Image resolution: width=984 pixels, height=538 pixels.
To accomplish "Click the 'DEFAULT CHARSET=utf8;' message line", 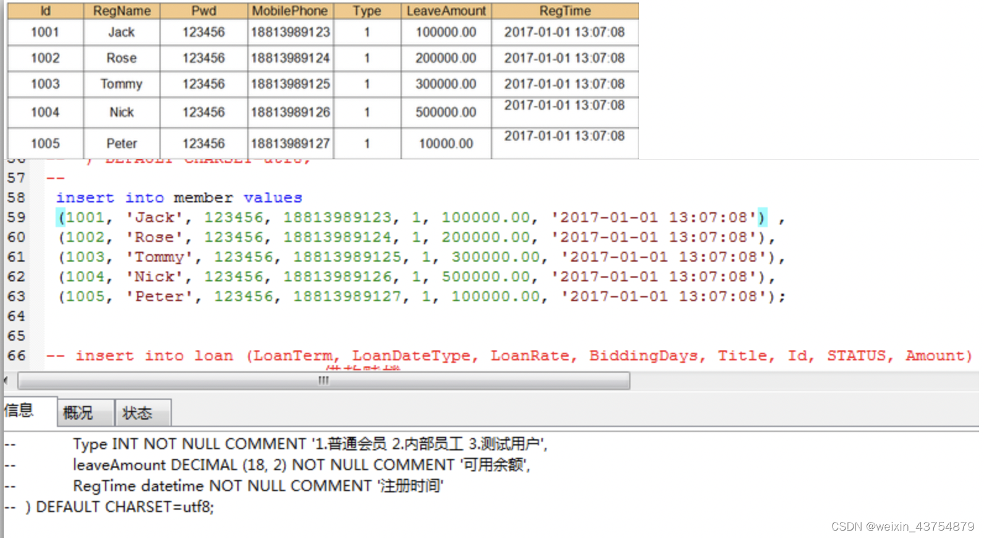I will tap(125, 507).
